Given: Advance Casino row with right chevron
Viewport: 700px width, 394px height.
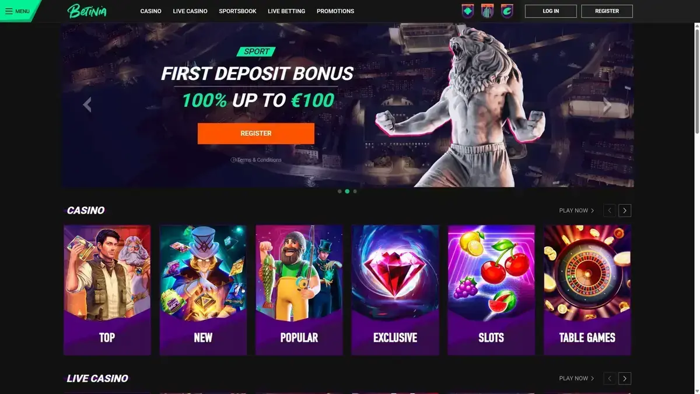Looking at the screenshot, I should (625, 211).
